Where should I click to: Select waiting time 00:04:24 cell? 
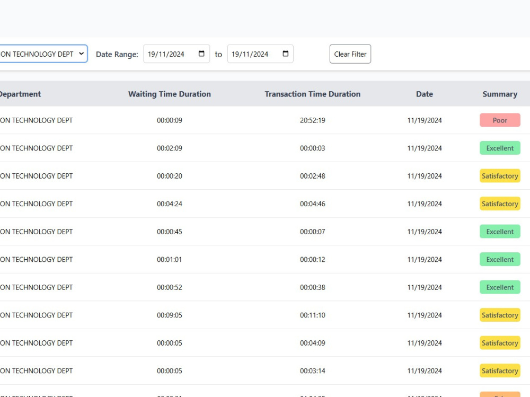pyautogui.click(x=170, y=204)
